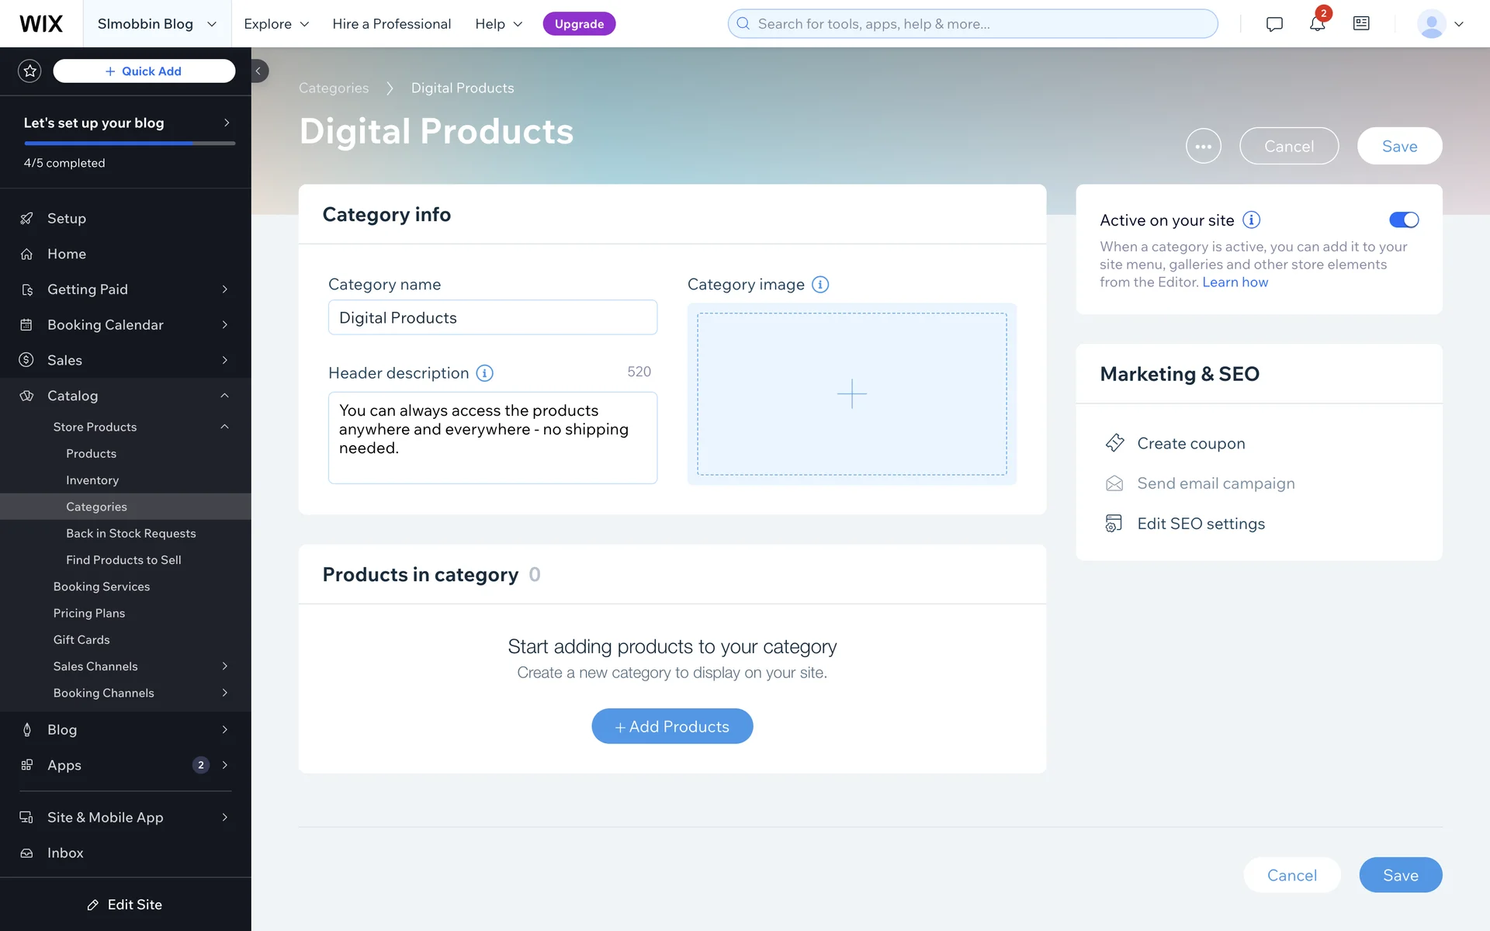Click the Add Products button

tap(672, 726)
